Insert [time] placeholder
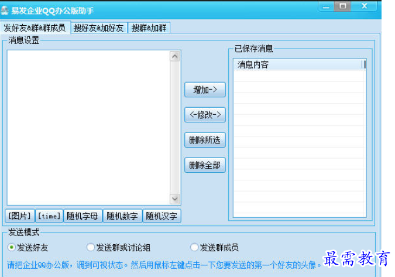This screenshot has height=277, width=395. tap(49, 216)
